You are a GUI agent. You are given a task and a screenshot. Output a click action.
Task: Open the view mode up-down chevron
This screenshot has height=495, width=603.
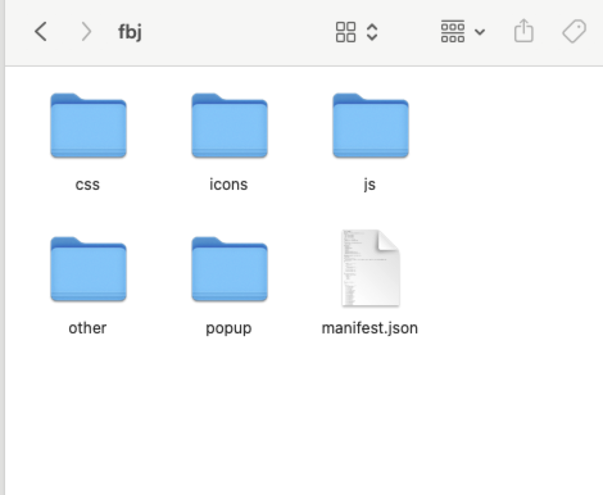click(x=371, y=31)
